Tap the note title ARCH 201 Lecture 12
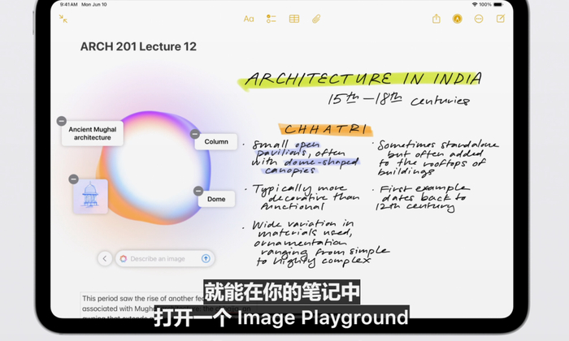569x341 pixels. 138,46
